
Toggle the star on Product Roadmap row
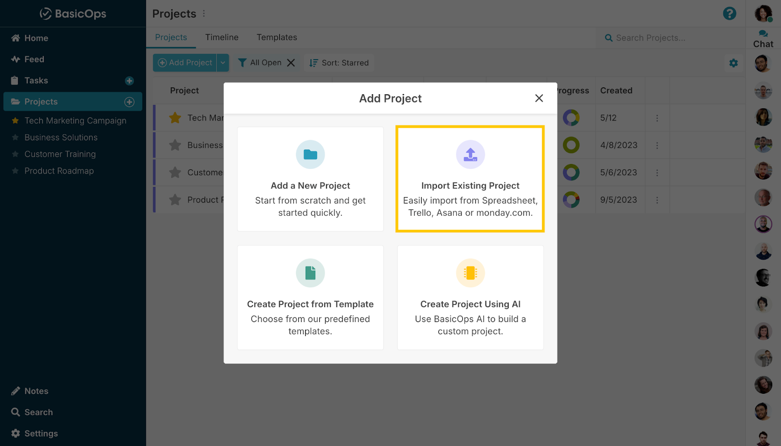175,199
